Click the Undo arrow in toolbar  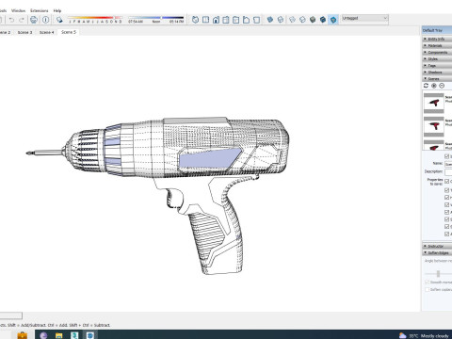11,20
